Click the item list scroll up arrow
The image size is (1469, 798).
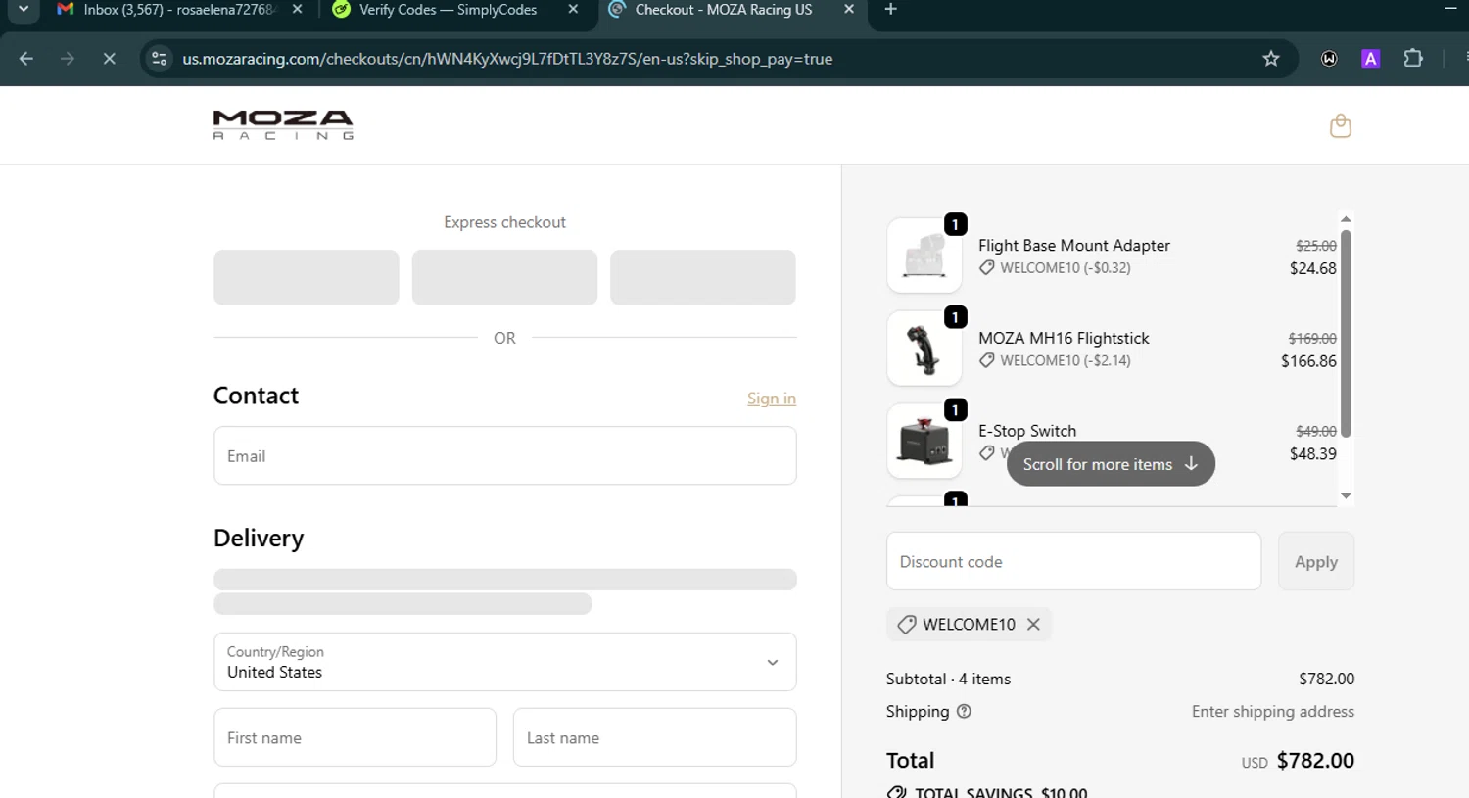click(x=1346, y=219)
